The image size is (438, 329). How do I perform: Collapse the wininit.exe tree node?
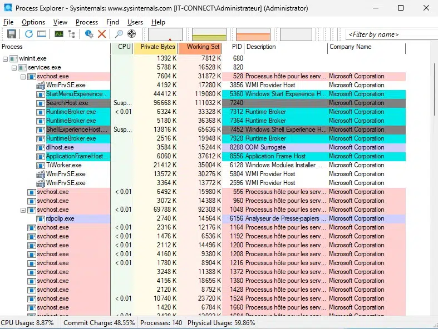[6, 58]
